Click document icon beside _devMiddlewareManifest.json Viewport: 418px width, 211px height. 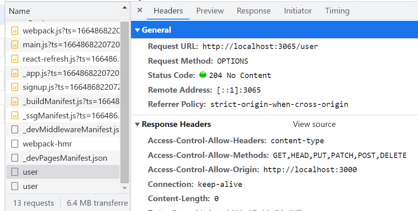point(15,130)
